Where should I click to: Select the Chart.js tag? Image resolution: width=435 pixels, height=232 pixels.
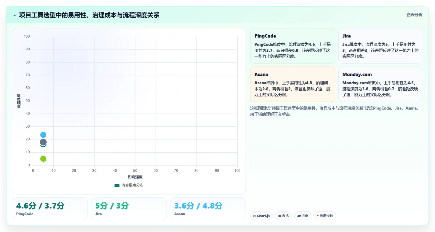(261, 216)
